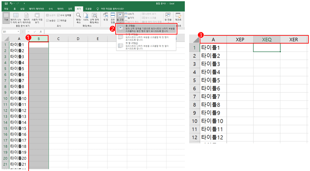The width and height of the screenshot is (310, 171).
Task: Click the Save icon in the title bar
Action: coord(6,3)
